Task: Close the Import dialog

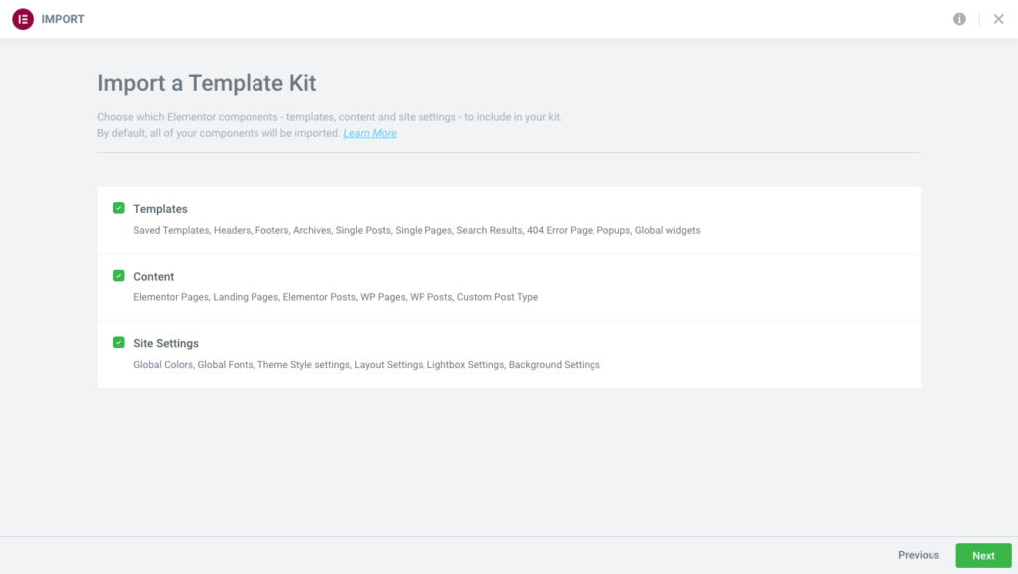Action: click(x=998, y=19)
